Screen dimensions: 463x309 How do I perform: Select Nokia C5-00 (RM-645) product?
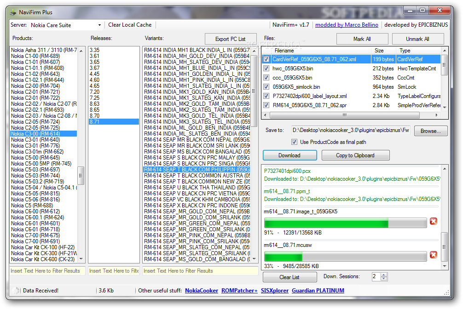tap(43, 158)
